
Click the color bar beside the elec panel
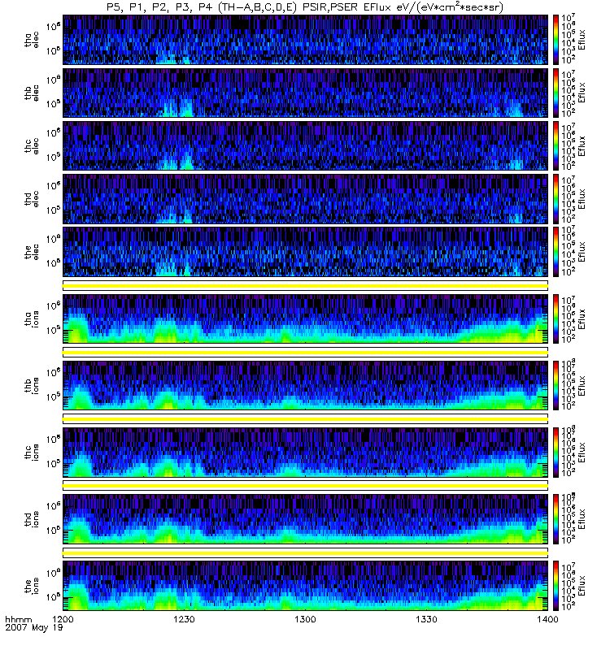click(556, 252)
